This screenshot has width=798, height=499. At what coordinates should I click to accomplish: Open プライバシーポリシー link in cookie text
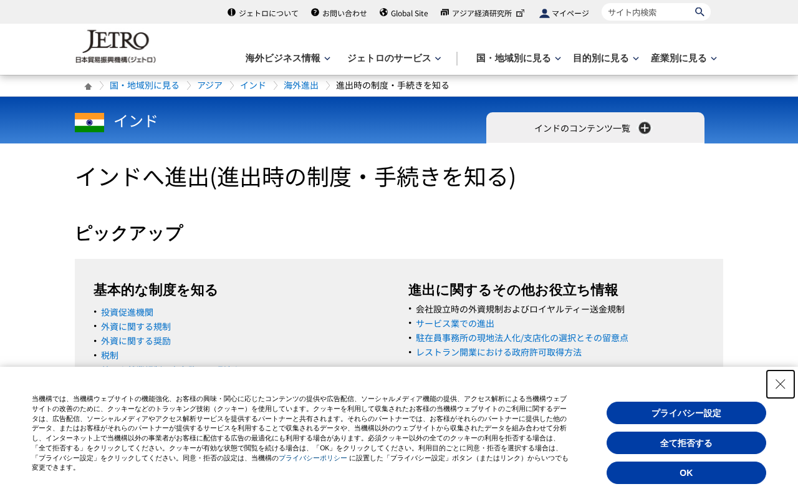coord(313,458)
